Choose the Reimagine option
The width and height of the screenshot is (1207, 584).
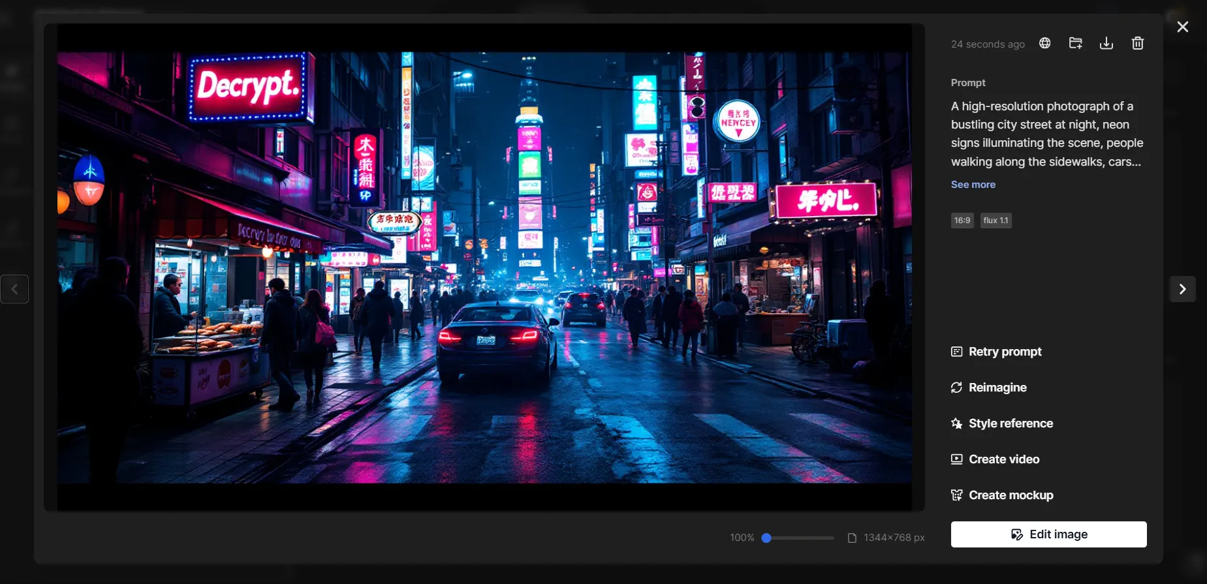997,388
